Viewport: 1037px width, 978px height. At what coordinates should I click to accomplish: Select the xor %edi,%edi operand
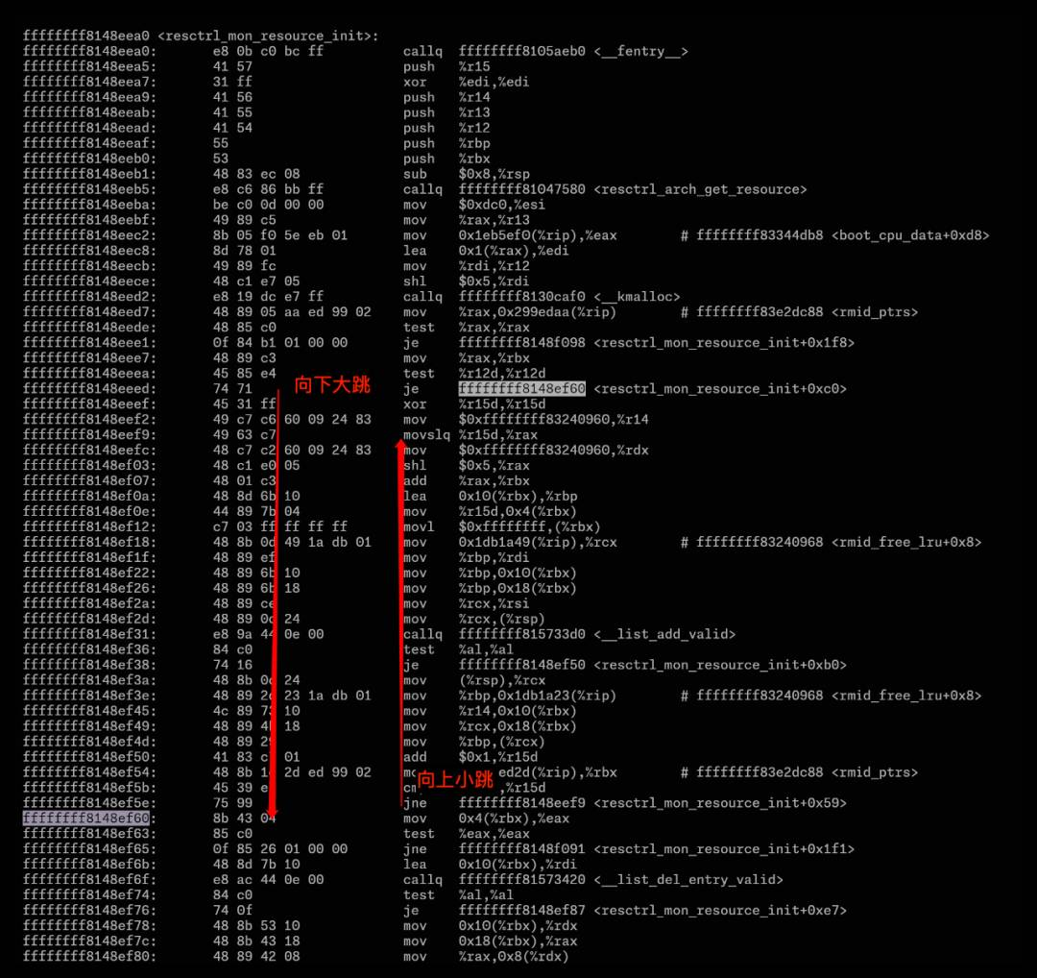tap(494, 82)
